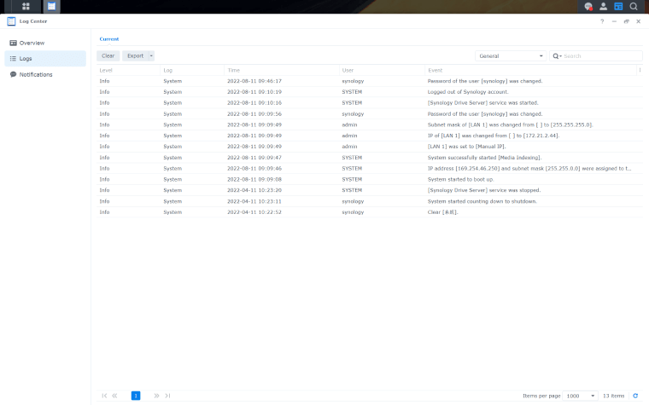Image resolution: width=649 pixels, height=405 pixels.
Task: Click page number 1 button
Action: click(136, 396)
